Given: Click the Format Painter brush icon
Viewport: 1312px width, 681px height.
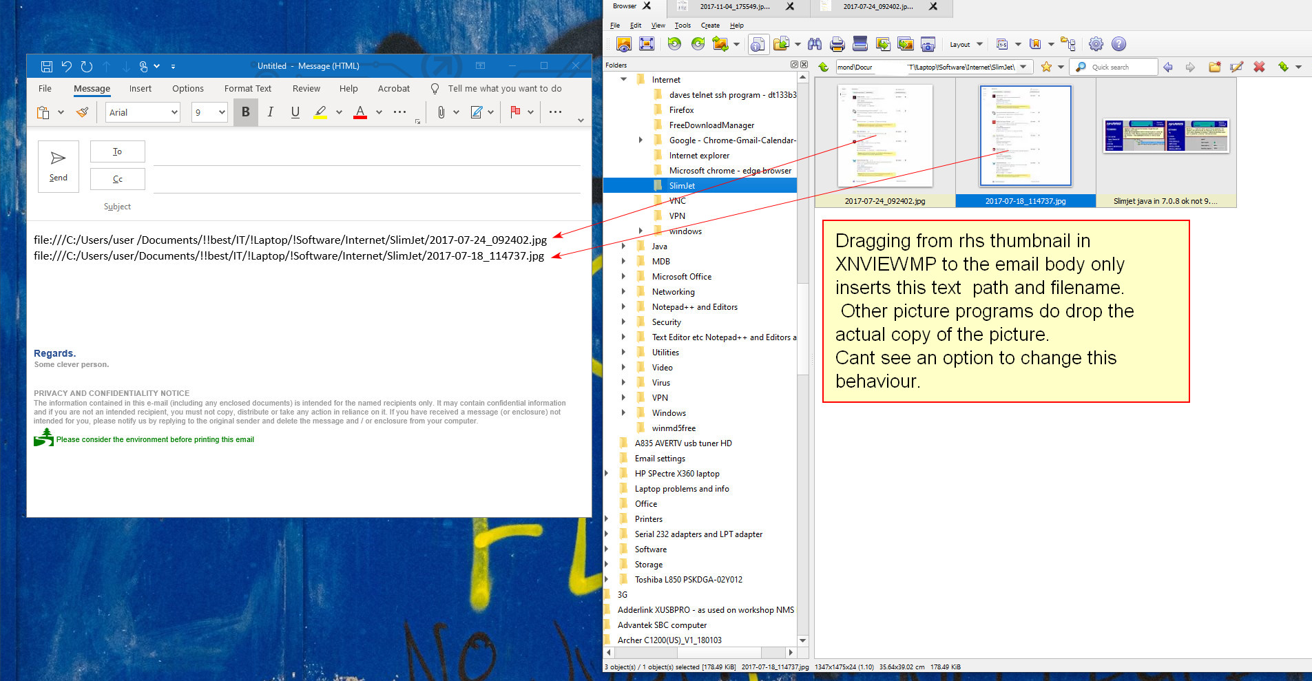Looking at the screenshot, I should pyautogui.click(x=83, y=112).
